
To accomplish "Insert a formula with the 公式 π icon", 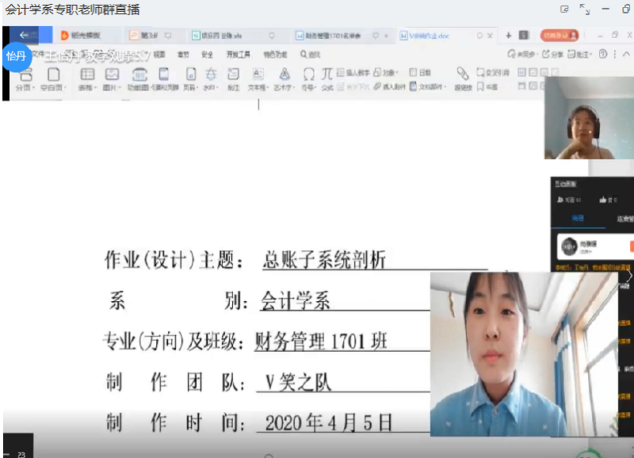I will [x=327, y=76].
